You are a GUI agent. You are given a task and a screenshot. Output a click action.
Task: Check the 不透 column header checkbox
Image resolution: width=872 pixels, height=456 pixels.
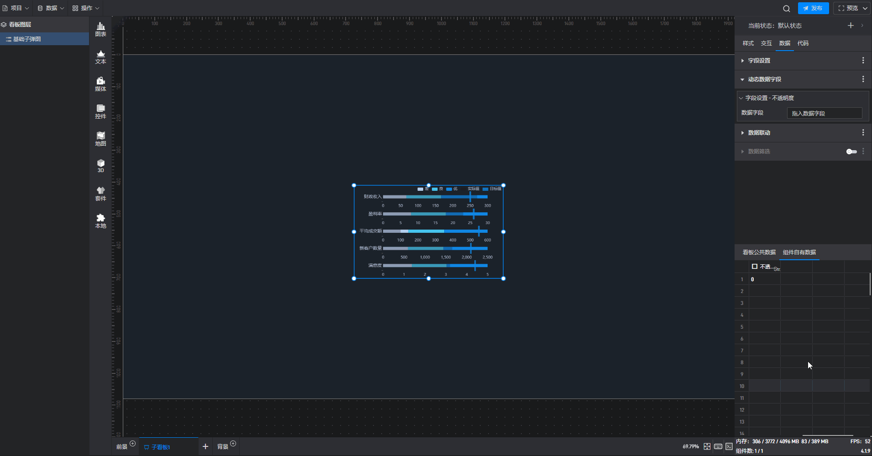pyautogui.click(x=755, y=267)
